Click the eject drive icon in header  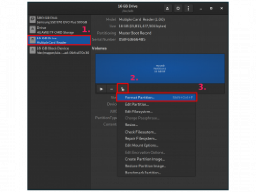coord(168,8)
